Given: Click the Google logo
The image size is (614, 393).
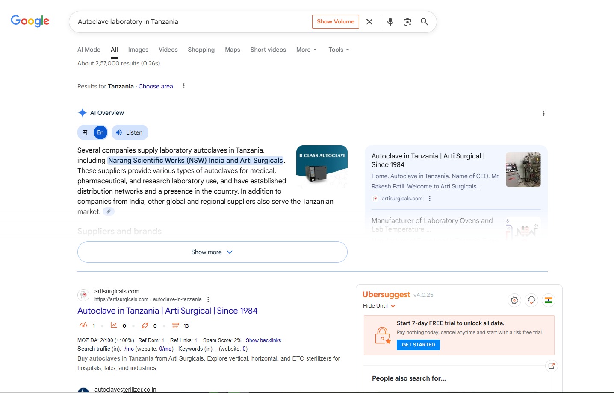Looking at the screenshot, I should [30, 21].
